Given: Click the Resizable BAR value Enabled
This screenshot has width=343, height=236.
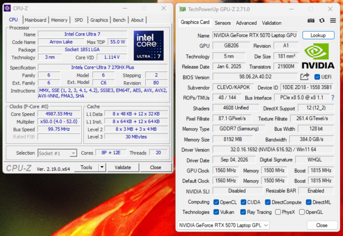Looking at the screenshot, I should coord(316,191).
